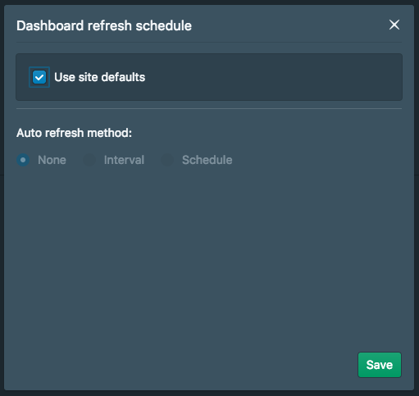Click the green Save button

click(380, 365)
